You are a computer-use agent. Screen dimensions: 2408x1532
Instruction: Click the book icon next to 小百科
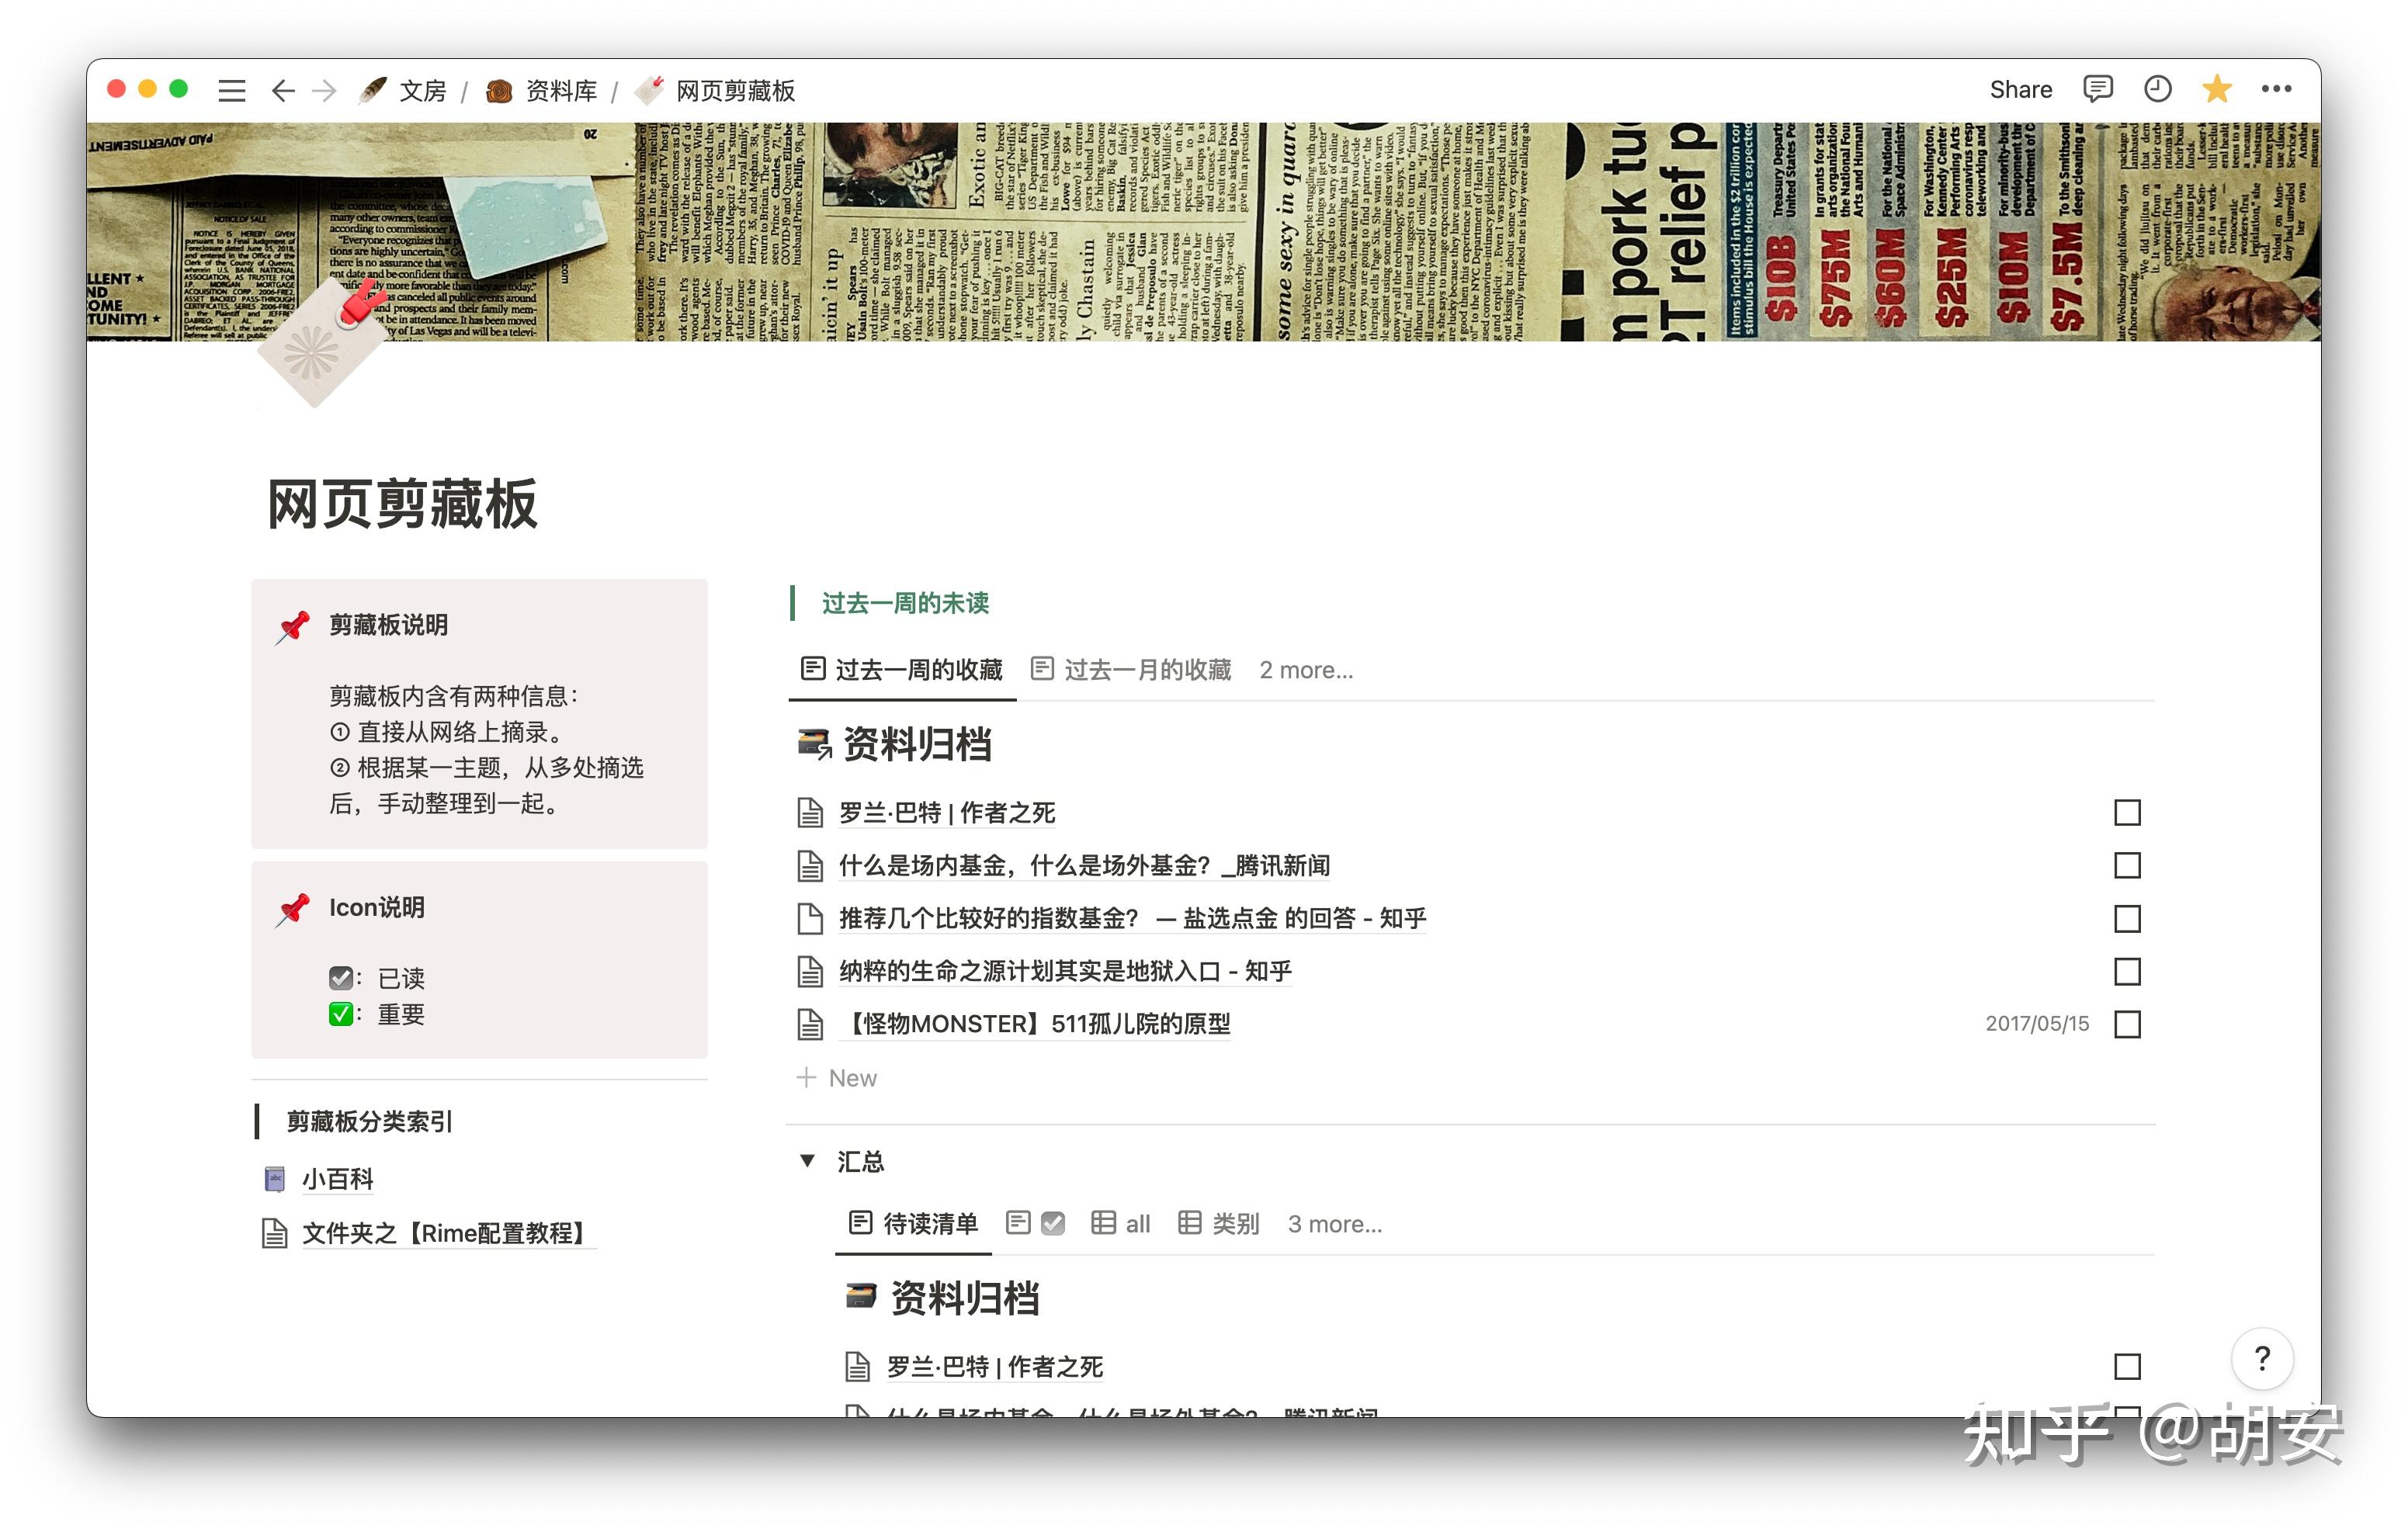(x=274, y=1179)
